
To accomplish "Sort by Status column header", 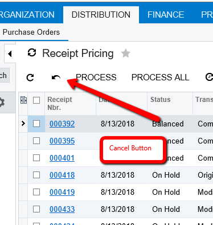I will (170, 104).
